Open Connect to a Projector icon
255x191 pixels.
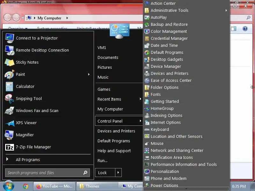click(x=10, y=38)
